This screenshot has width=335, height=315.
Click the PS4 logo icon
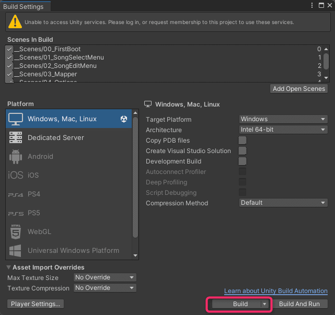point(15,194)
